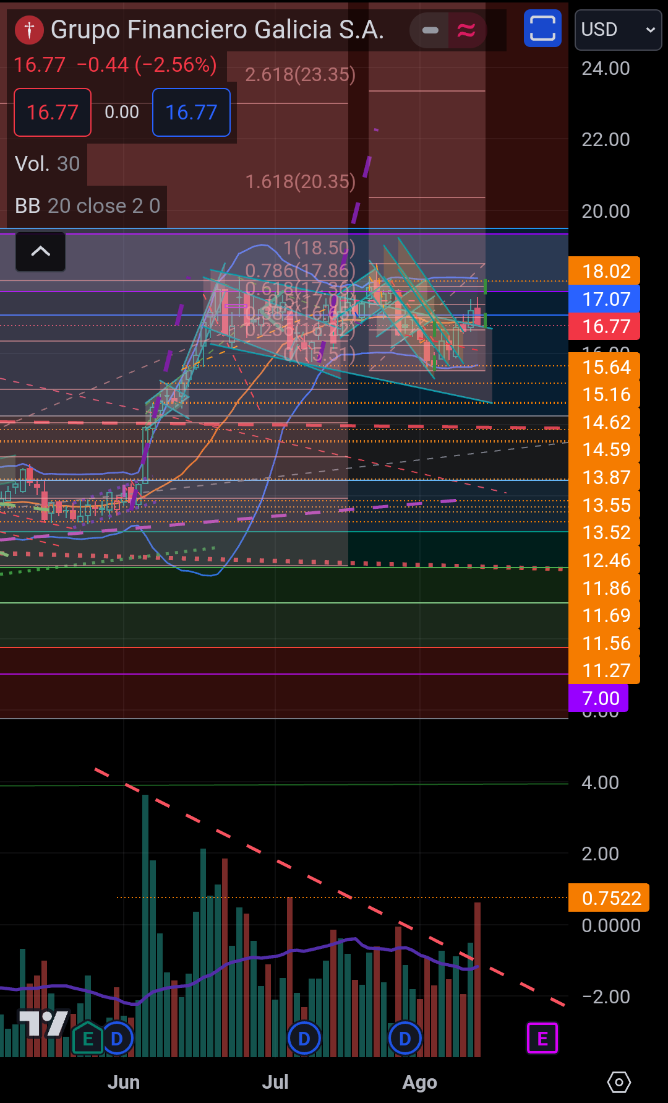Select the 15.64 orange price label
668x1103 pixels.
coord(604,367)
